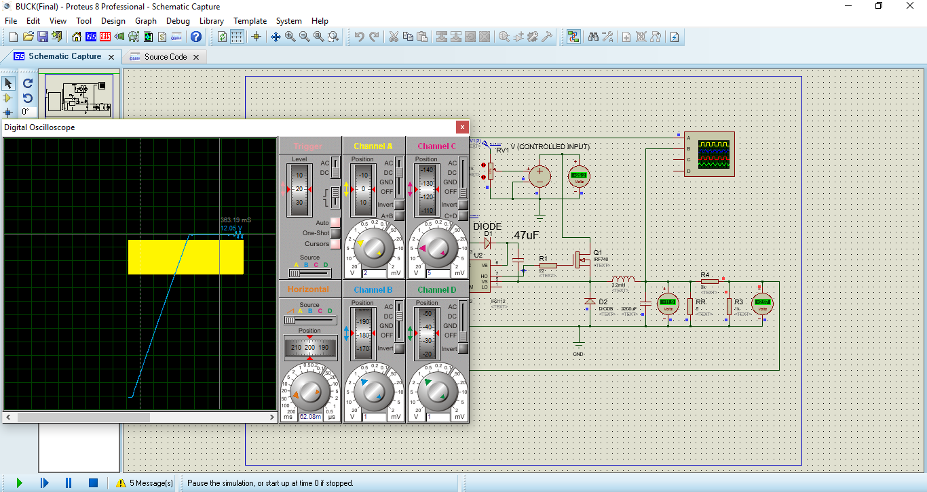Open the Graph menu
This screenshot has width=927, height=492.
tap(146, 21)
